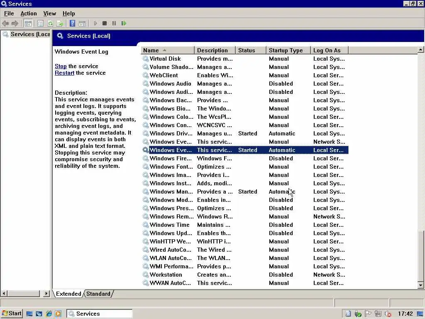425x319 pixels.
Task: Select the Windows Update service row
Action: (245, 233)
